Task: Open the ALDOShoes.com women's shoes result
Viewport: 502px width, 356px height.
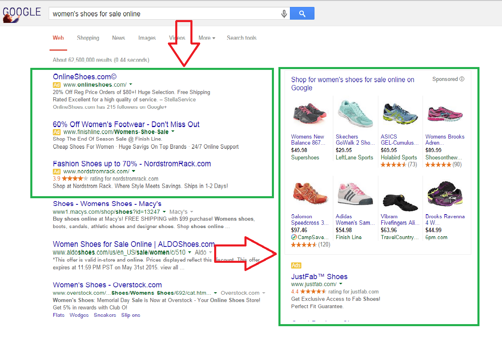Action: [x=133, y=244]
